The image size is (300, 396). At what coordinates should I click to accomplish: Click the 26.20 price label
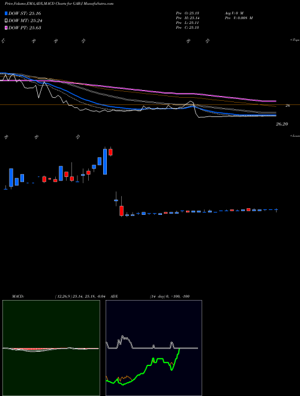coord(282,124)
